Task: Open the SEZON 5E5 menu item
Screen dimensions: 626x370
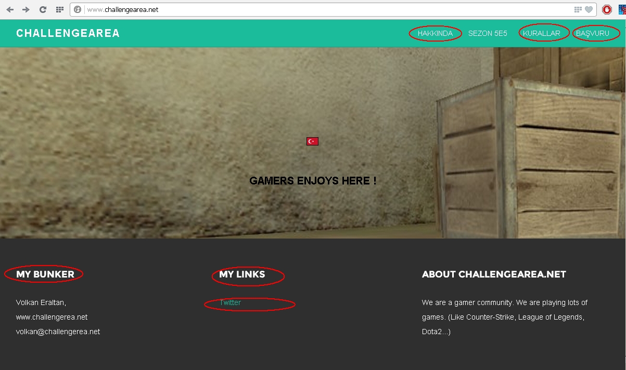Action: (x=488, y=33)
